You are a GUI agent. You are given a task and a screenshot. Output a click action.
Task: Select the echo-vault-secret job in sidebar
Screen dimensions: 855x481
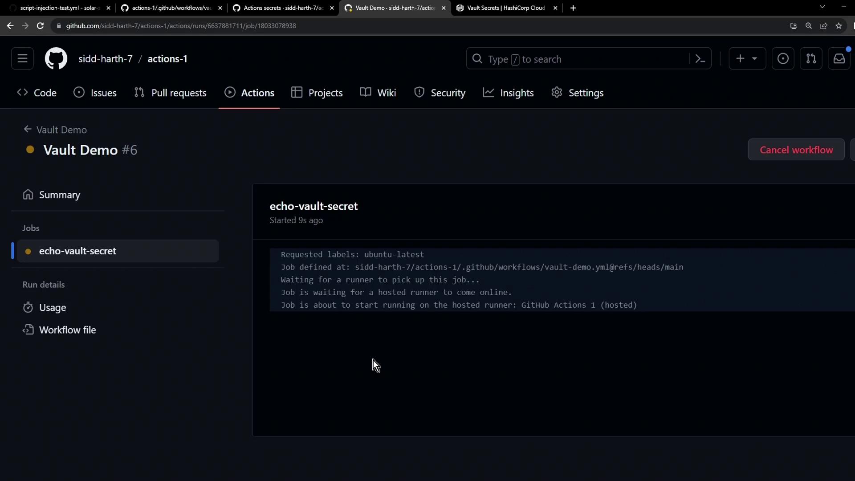[77, 251]
